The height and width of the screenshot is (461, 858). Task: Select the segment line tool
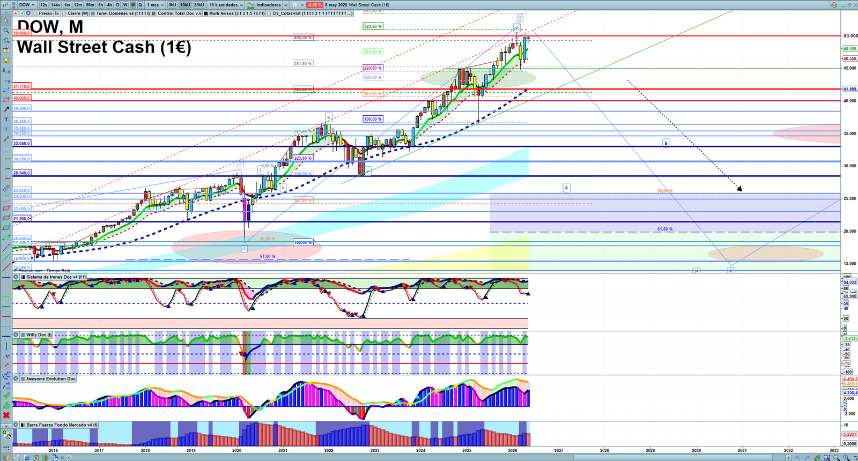6,139
